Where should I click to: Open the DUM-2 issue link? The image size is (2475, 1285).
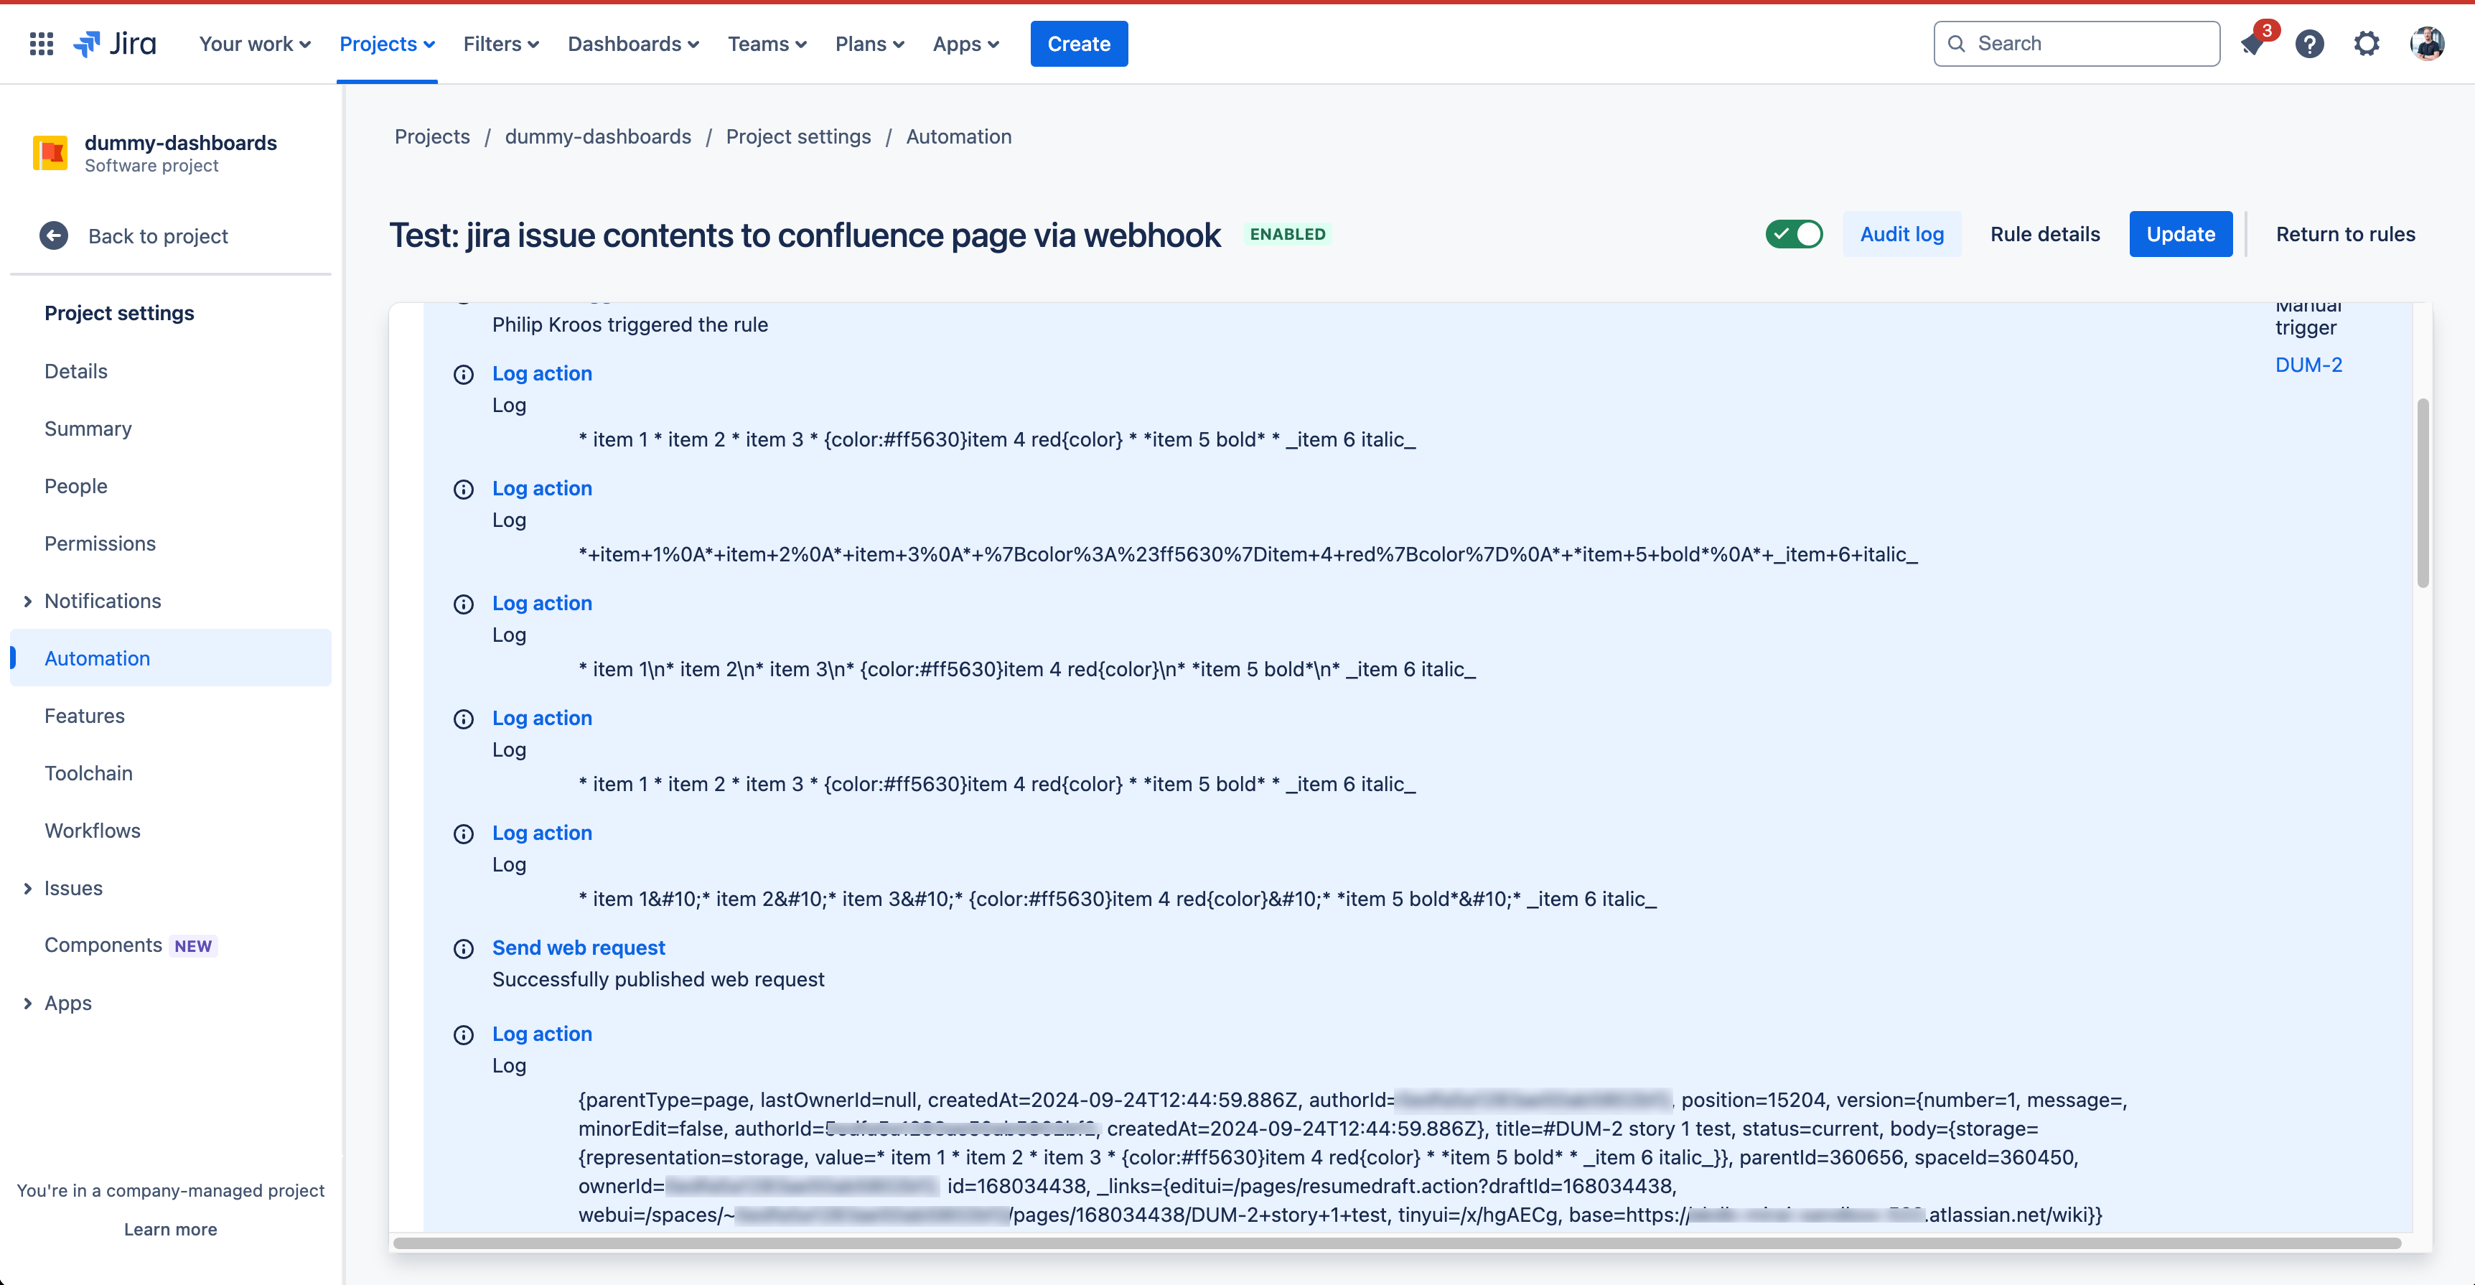(x=2308, y=365)
